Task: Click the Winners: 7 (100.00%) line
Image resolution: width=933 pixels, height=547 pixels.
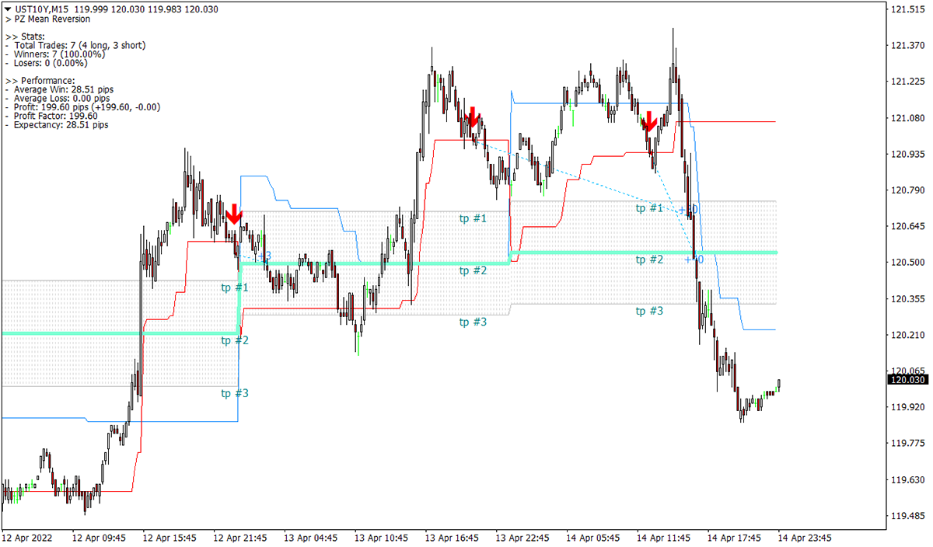Action: [x=54, y=54]
